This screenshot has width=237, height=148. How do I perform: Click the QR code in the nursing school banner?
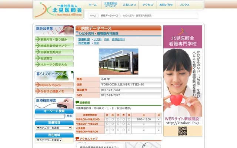click(x=182, y=131)
